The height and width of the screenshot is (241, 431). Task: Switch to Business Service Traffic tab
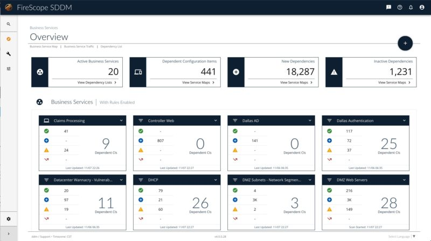coord(79,47)
